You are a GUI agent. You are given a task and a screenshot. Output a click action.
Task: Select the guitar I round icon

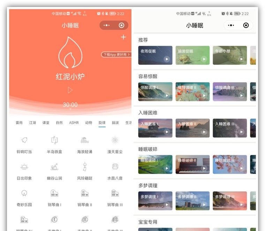(x=54, y=219)
